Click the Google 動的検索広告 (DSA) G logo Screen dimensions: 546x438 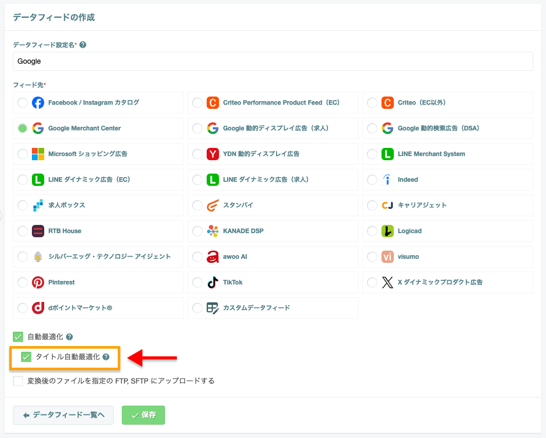tap(388, 128)
